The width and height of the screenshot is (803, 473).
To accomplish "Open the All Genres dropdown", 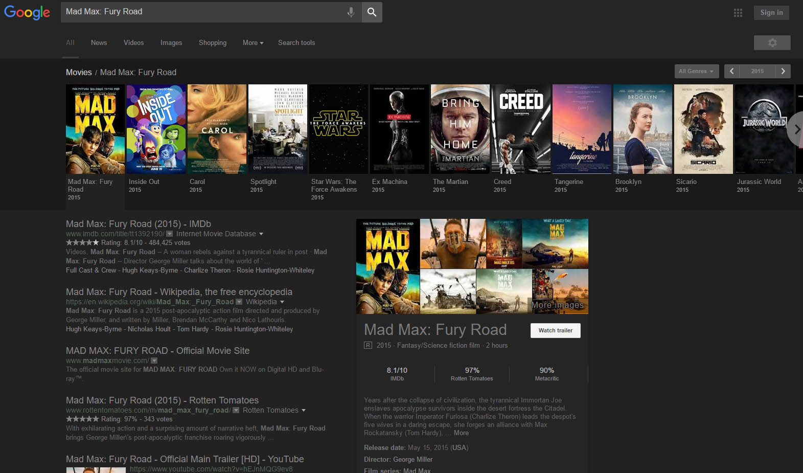I will pos(697,71).
